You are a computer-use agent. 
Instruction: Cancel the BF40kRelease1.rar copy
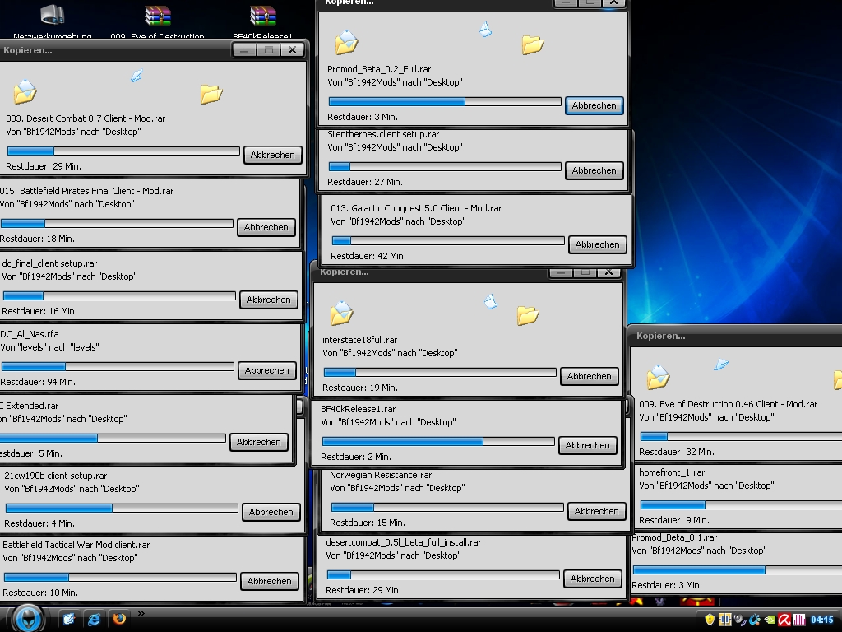(x=587, y=445)
